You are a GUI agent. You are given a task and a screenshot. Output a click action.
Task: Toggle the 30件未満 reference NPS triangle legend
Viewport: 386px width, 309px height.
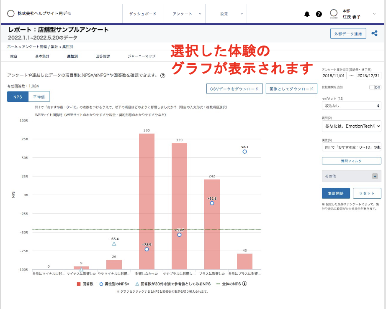[137, 284]
